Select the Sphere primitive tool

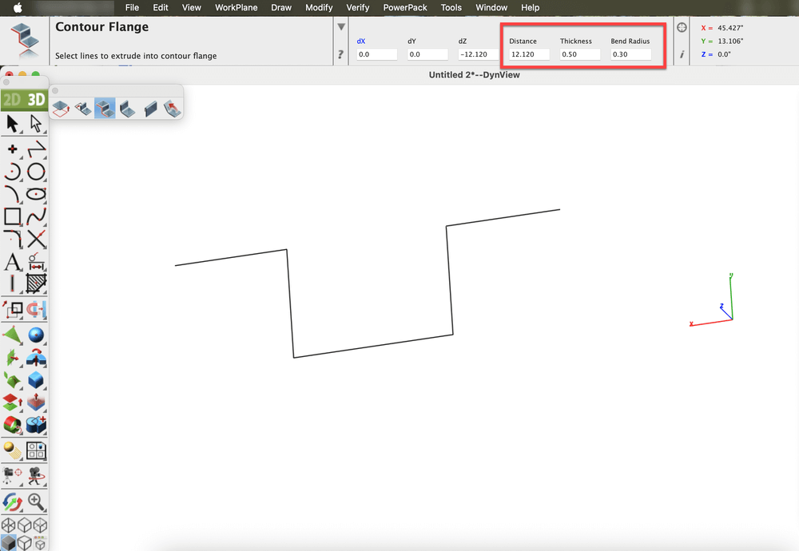(x=36, y=335)
